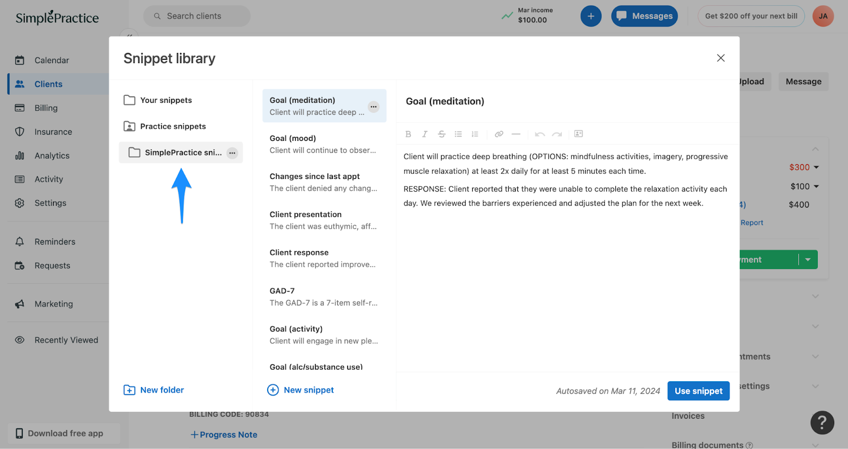This screenshot has width=848, height=449.
Task: Undo last edit in snippet editor
Action: (540, 134)
